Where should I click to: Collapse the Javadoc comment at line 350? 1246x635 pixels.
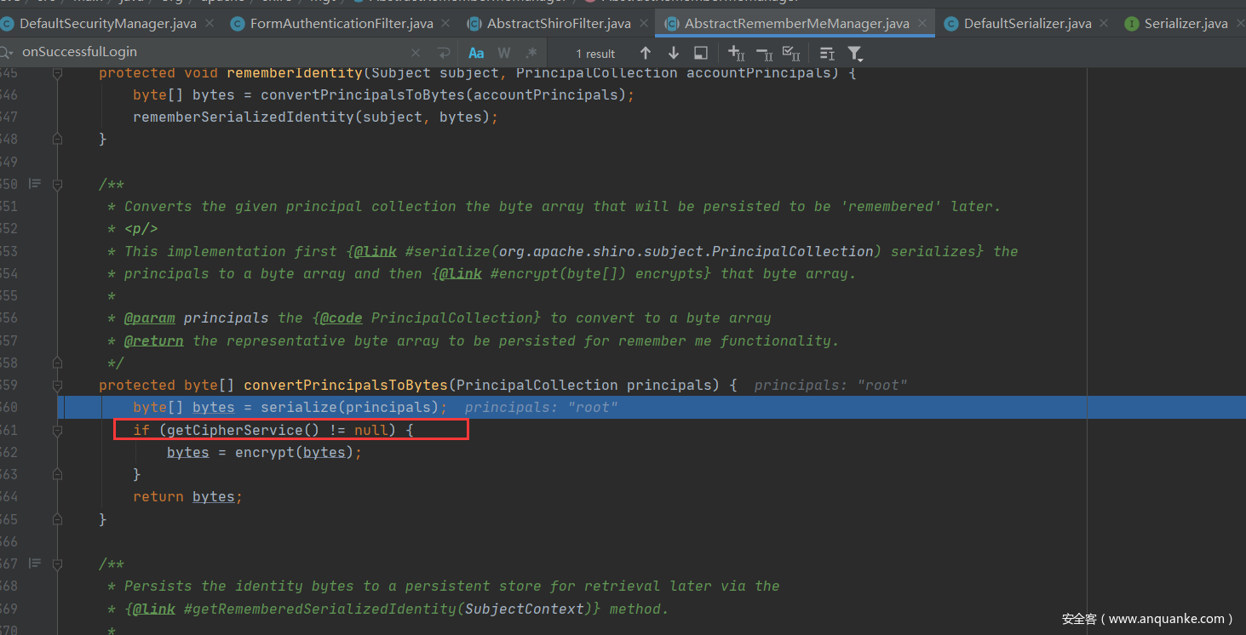pos(58,184)
